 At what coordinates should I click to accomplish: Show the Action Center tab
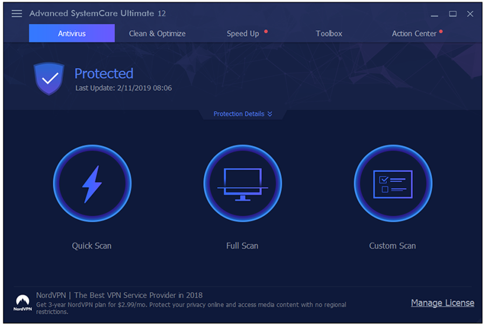pos(414,33)
